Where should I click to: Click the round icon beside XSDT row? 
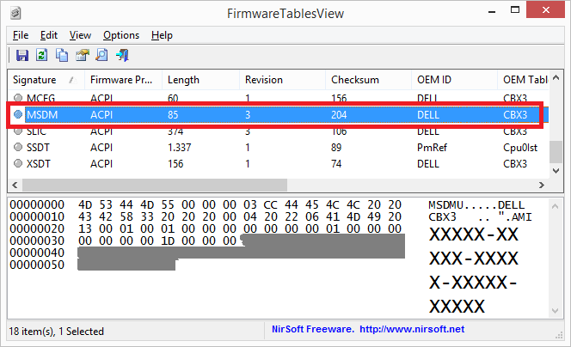[x=18, y=163]
